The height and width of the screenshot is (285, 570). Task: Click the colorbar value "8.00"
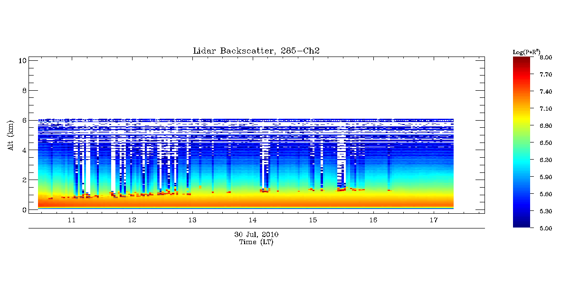[x=546, y=57]
